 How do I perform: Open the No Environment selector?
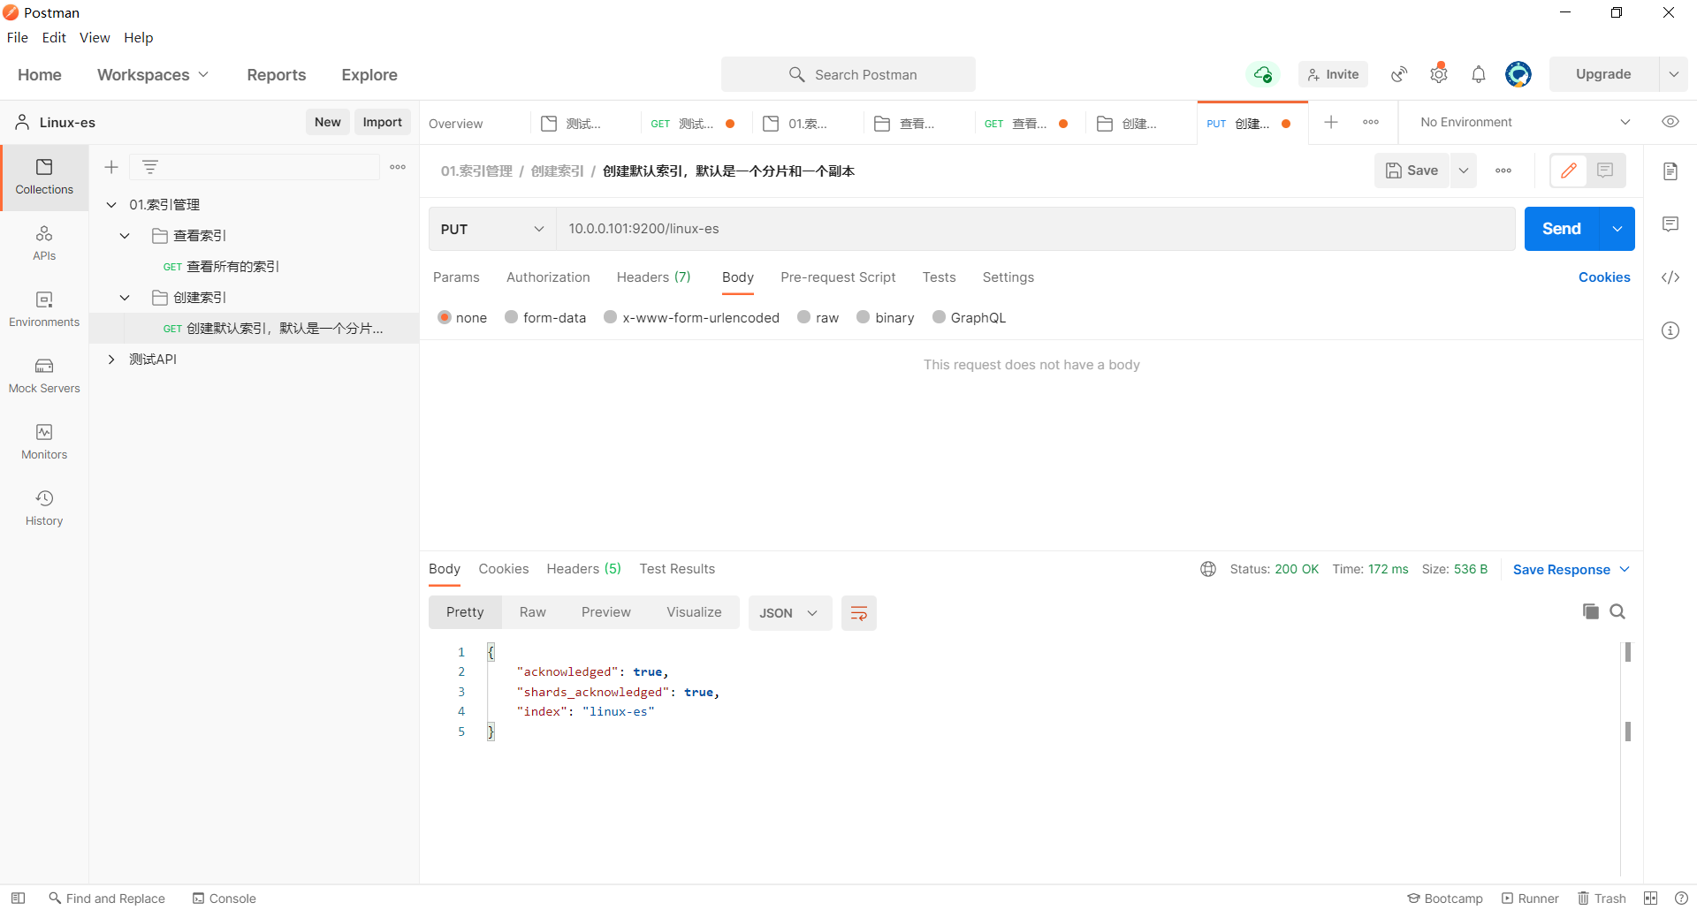[1524, 122]
